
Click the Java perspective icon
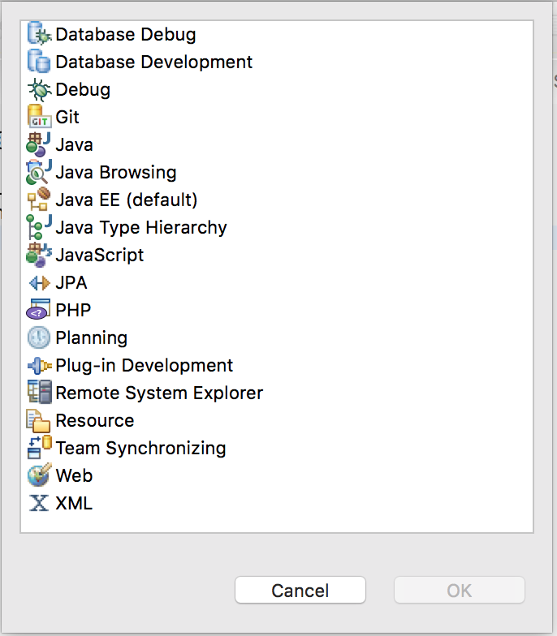pyautogui.click(x=39, y=144)
